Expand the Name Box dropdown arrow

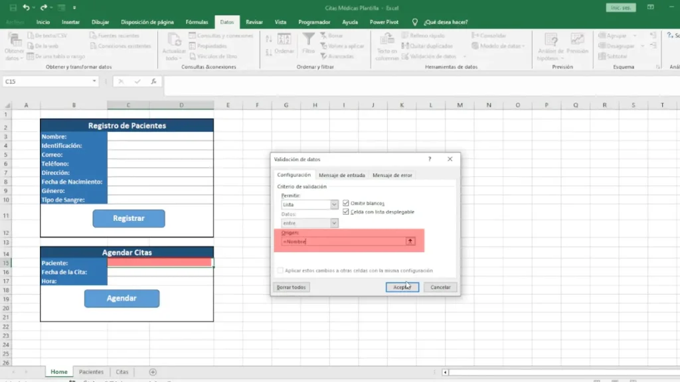(x=94, y=82)
